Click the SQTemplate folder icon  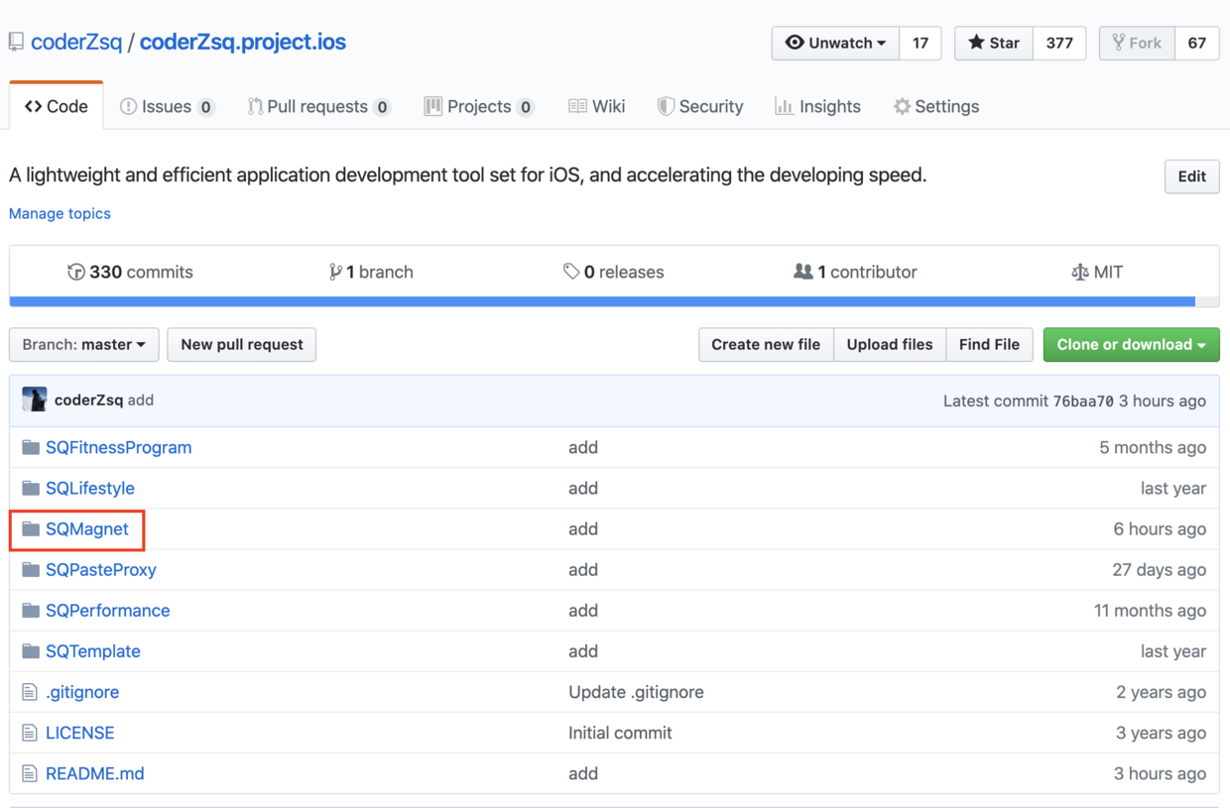click(x=31, y=650)
